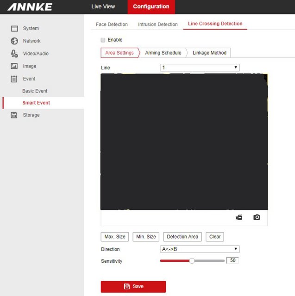Click the Video/Audio microphone icon
This screenshot has width=295, height=296.
click(x=14, y=54)
